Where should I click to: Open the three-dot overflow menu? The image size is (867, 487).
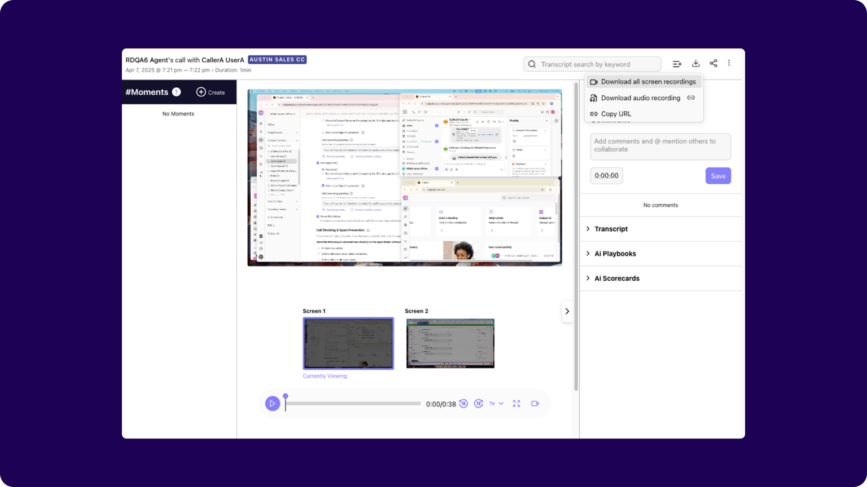coord(729,63)
